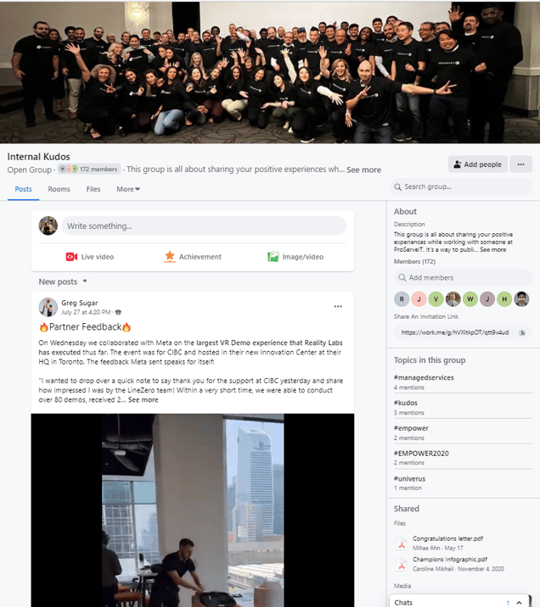The height and width of the screenshot is (607, 540).
Task: Click the Write something post box
Action: [x=204, y=226]
